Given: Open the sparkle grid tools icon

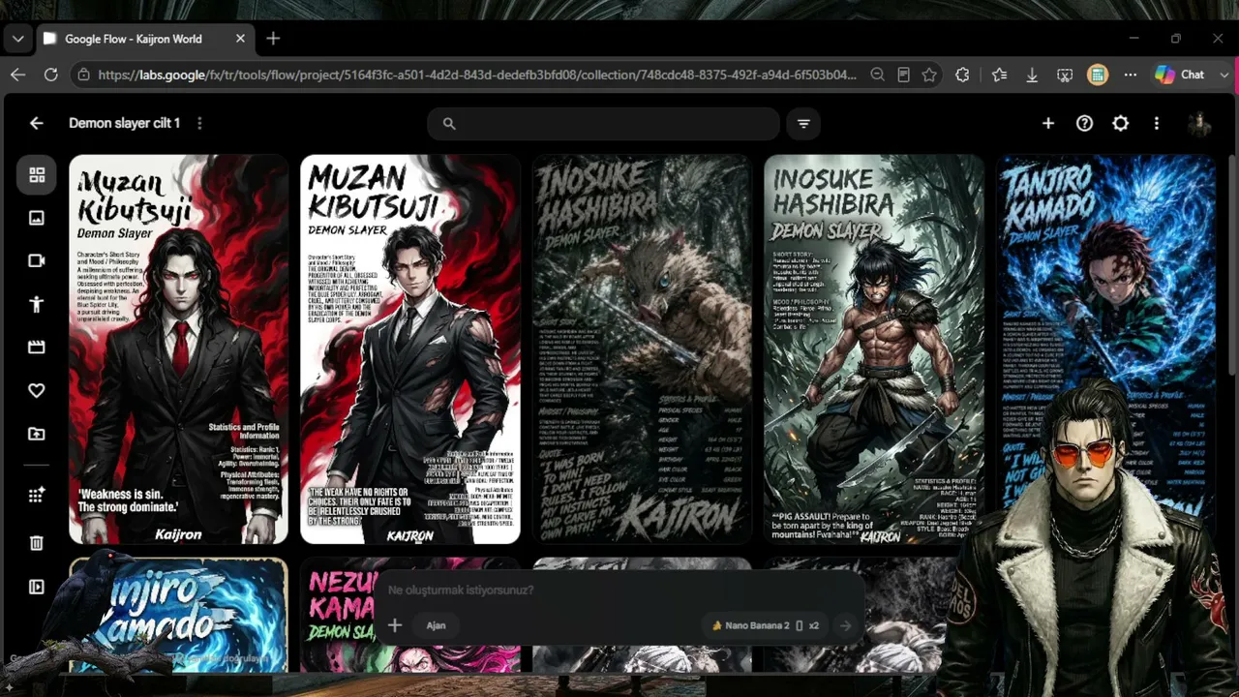Looking at the screenshot, I should [37, 495].
